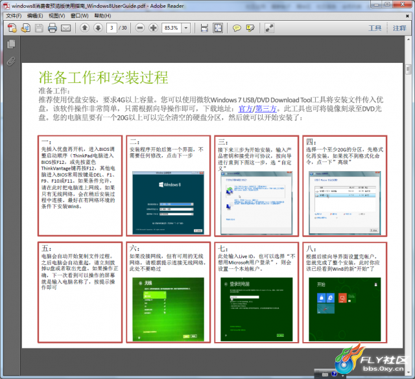The height and width of the screenshot is (379, 415).
Task: Select the highlight text tool
Action: tap(250, 28)
